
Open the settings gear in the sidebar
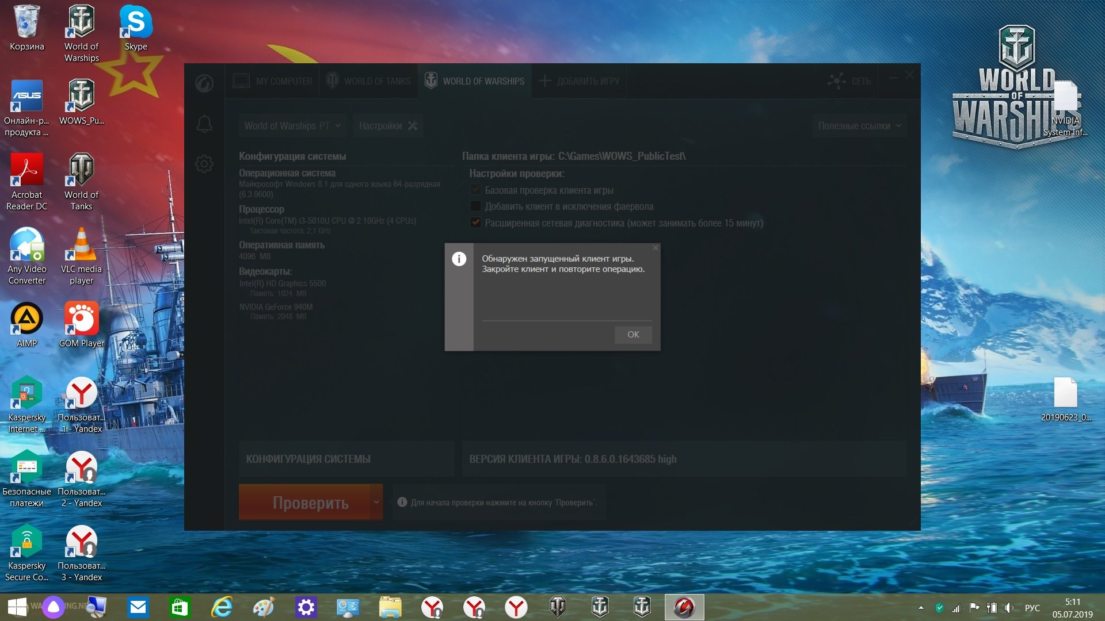point(204,164)
